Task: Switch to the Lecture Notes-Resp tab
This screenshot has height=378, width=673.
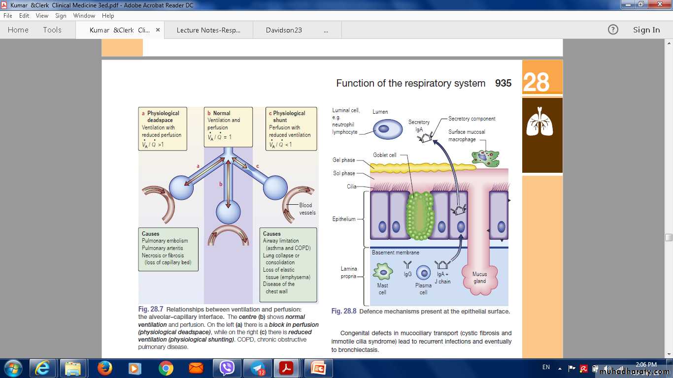Action: click(208, 30)
